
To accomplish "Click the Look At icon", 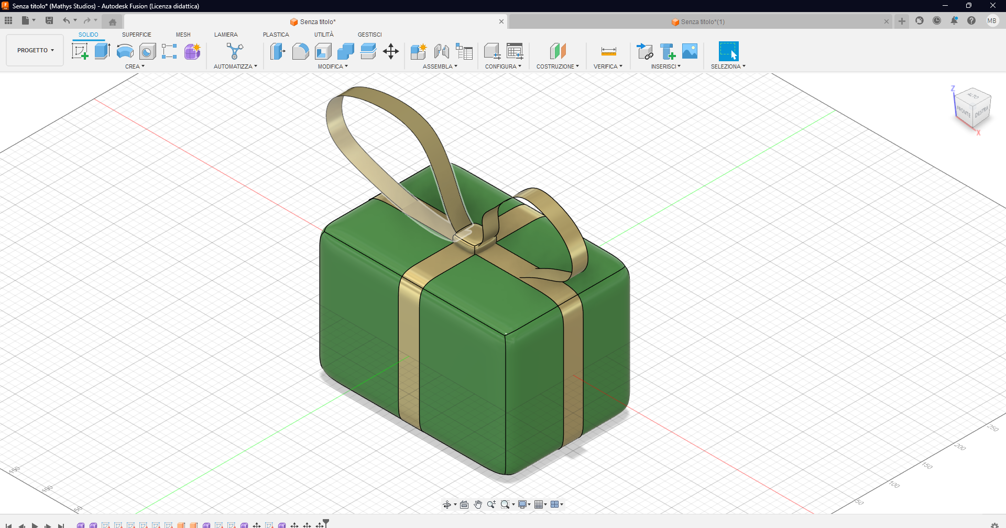I will (464, 504).
